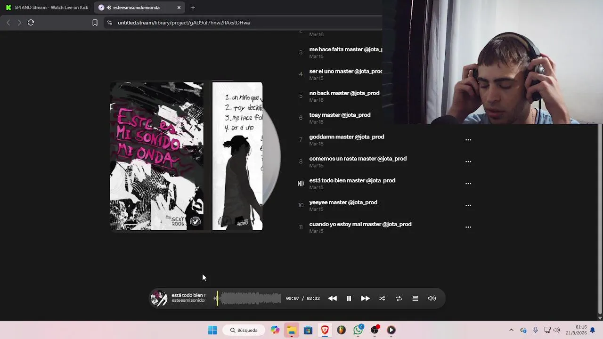Viewport: 603px width, 339px height.
Task: Open the pink front album cover
Action: tap(157, 156)
